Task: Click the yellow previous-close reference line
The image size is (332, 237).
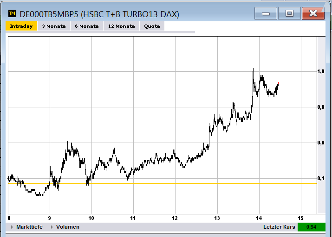Action: pos(163,184)
